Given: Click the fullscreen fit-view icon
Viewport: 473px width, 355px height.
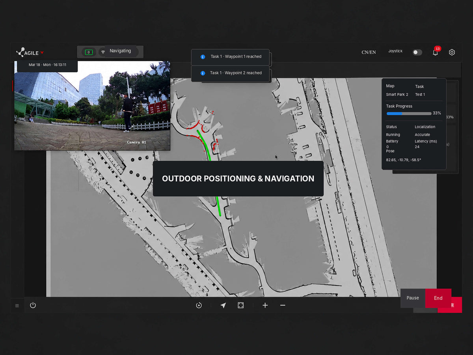Looking at the screenshot, I should coord(241,305).
